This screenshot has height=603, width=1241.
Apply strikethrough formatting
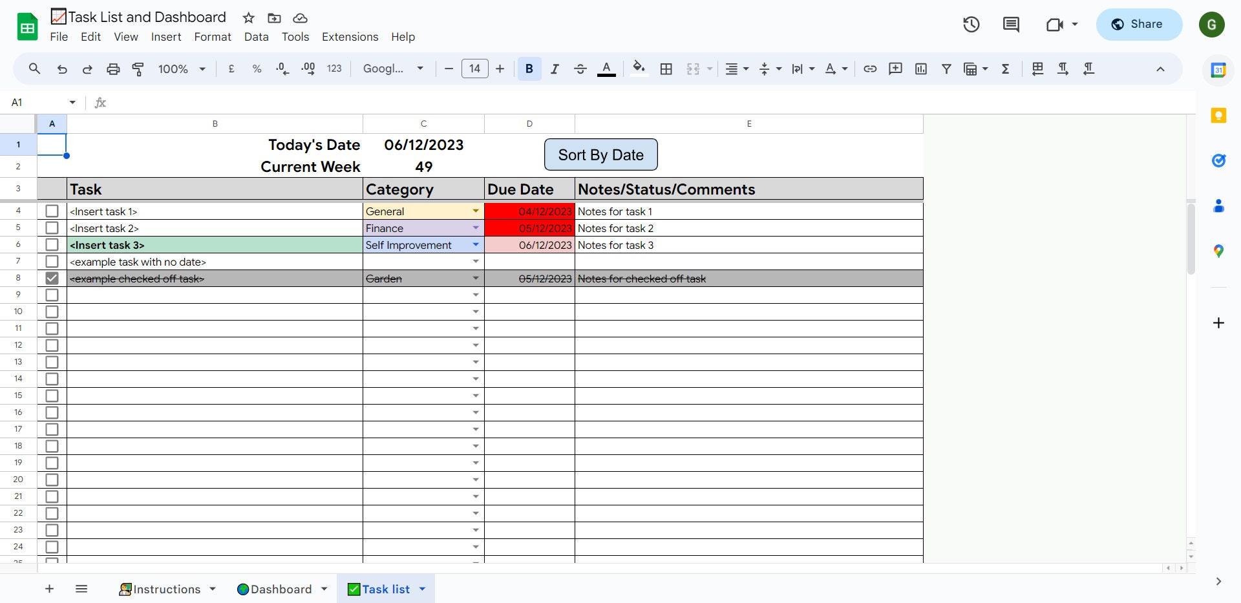(x=580, y=69)
